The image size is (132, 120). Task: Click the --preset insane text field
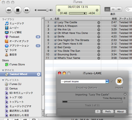pos(83,81)
